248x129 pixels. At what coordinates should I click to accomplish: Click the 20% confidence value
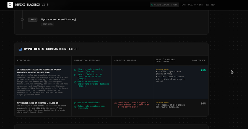203,104
